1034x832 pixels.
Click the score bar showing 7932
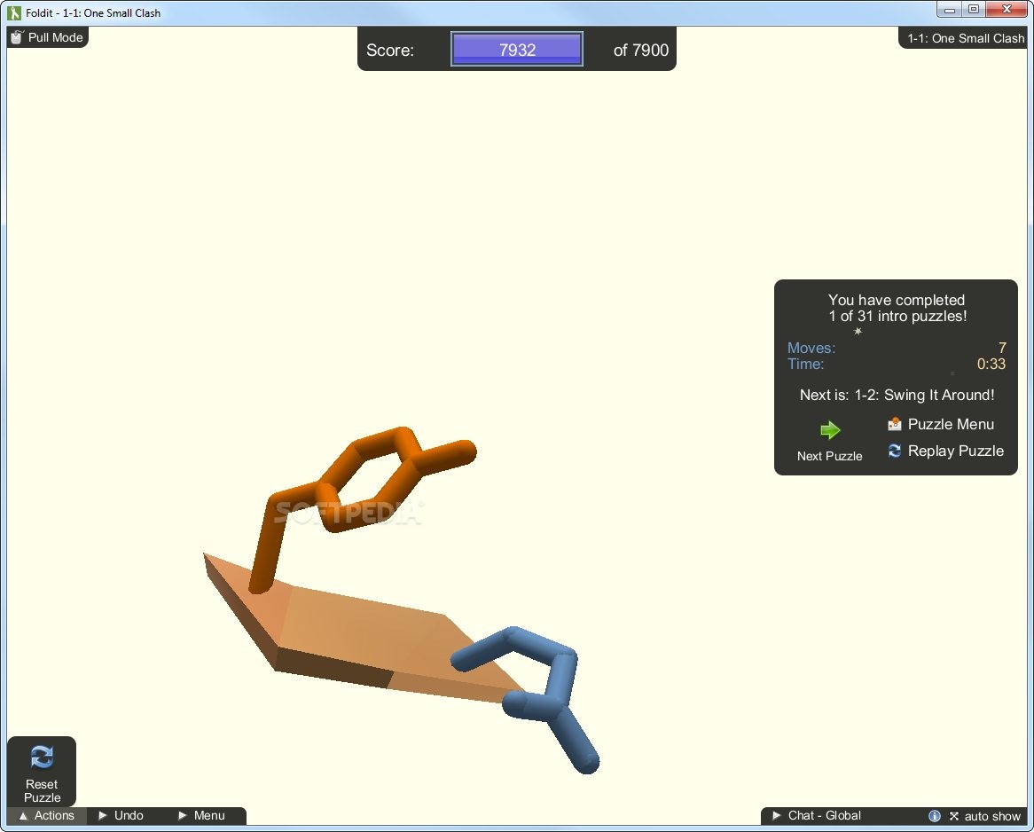coord(517,50)
